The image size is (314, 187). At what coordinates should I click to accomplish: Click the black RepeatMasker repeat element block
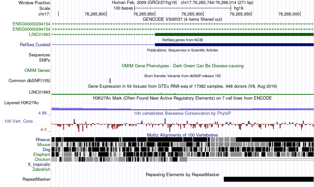[268, 179]
